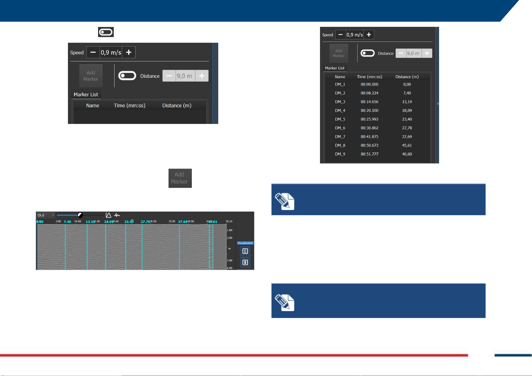This screenshot has height=376, width=532.
Task: Click the Visualization label tab
Action: coord(245,243)
